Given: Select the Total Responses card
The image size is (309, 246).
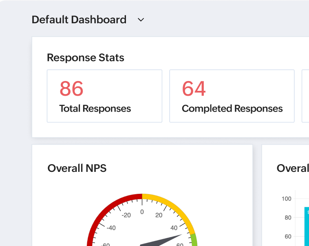Looking at the screenshot, I should click(x=104, y=96).
